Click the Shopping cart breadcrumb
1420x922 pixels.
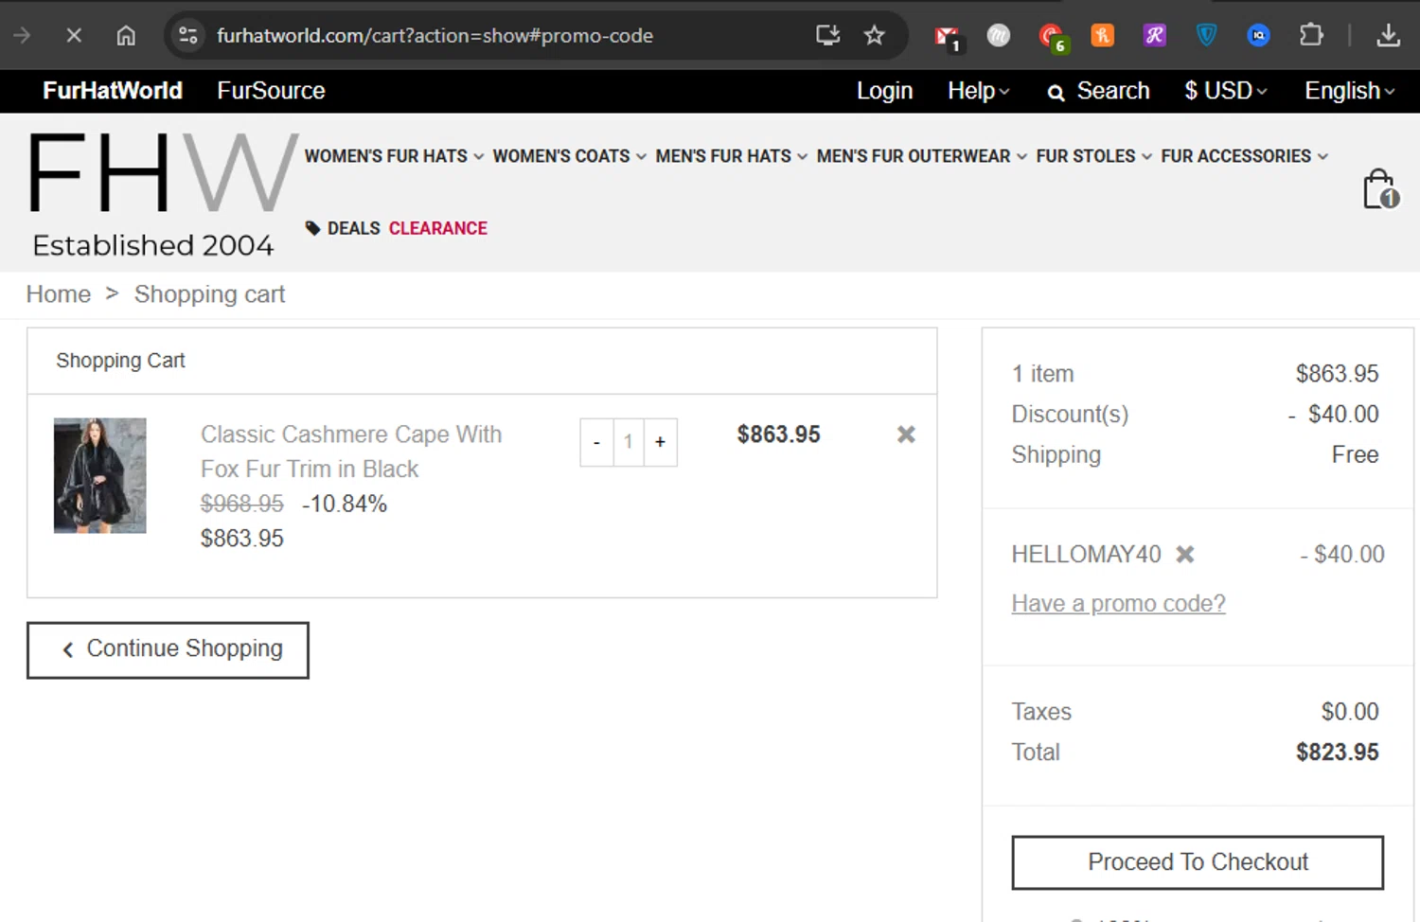pos(209,294)
